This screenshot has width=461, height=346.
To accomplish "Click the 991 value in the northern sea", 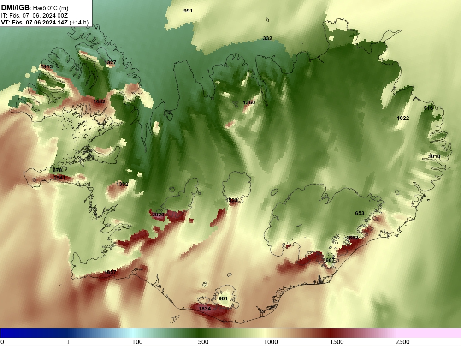I will (188, 11).
